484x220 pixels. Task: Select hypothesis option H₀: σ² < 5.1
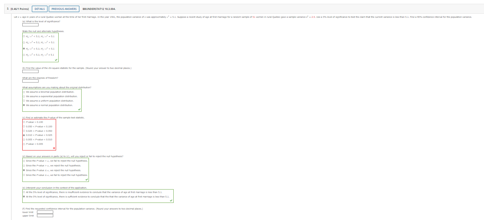point(24,36)
